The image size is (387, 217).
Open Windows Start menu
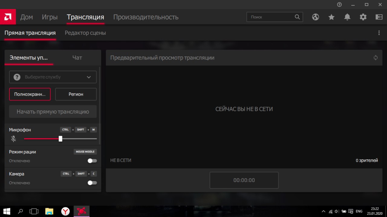6,211
